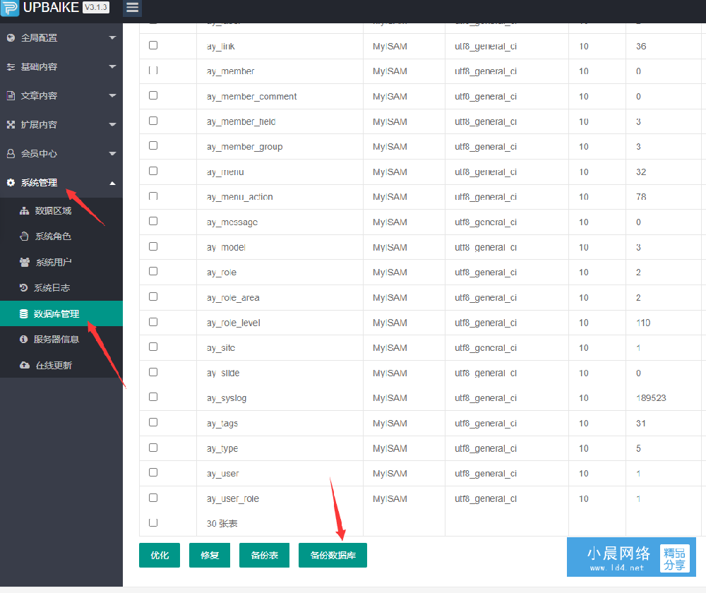Viewport: 706px width, 593px height.
Task: Check the ay_link table checkbox
Action: 153,45
